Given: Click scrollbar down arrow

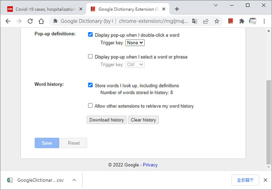Looking at the screenshot, I should coord(269,167).
